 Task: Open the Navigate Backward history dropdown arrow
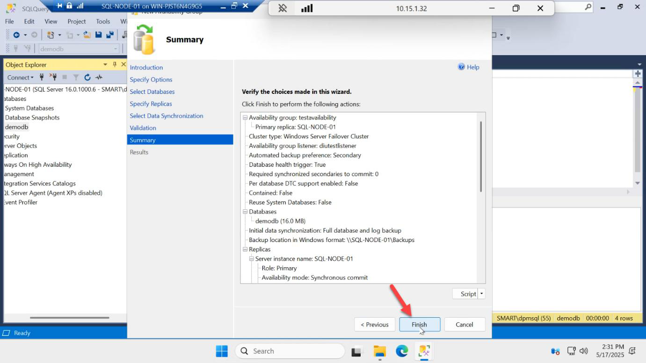coord(25,35)
